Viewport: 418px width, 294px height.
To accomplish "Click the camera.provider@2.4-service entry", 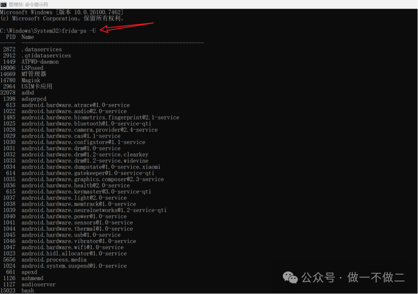I will [x=90, y=130].
